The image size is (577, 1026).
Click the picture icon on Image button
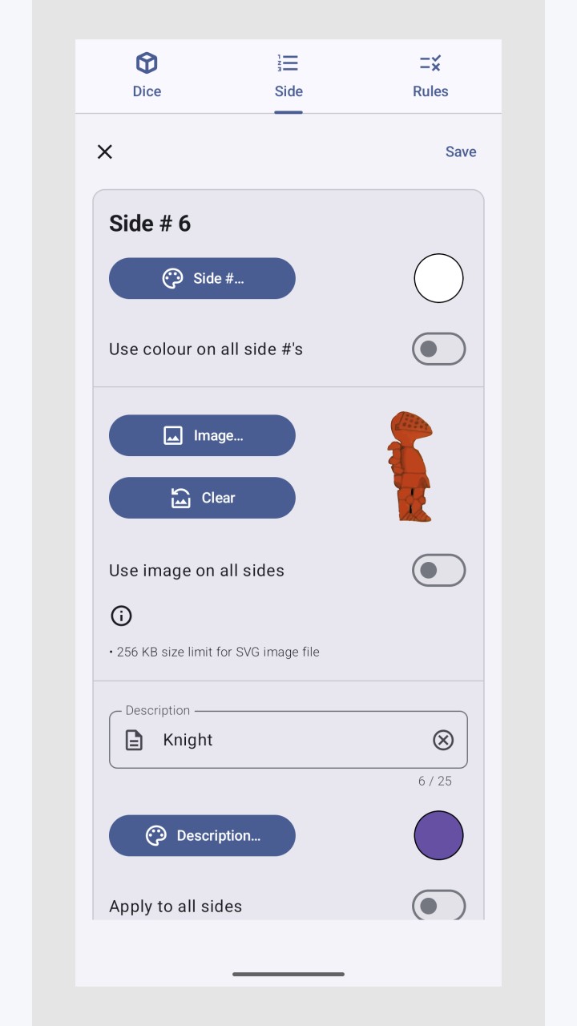pos(173,435)
